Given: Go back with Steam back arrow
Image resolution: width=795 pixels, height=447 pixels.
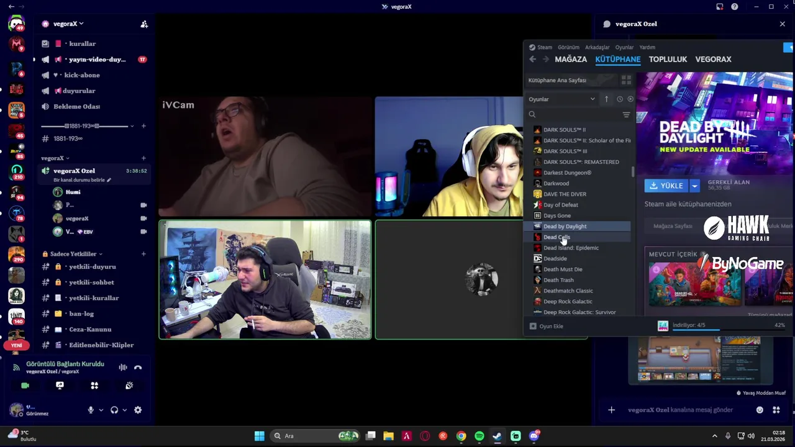Looking at the screenshot, I should [x=532, y=59].
